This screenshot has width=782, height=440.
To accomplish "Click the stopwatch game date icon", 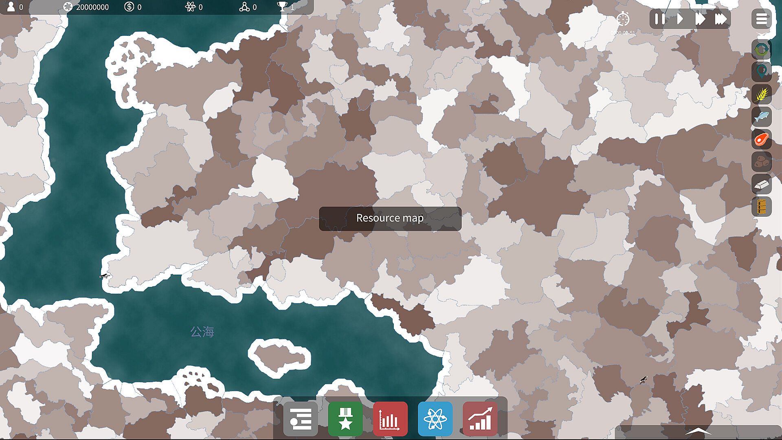I will (623, 19).
